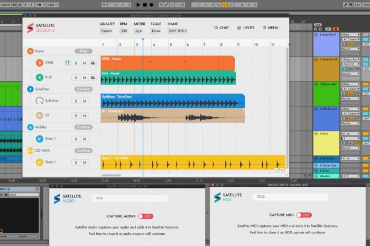Solo the Kick track
Screen dimensions: 370x246
point(76,78)
